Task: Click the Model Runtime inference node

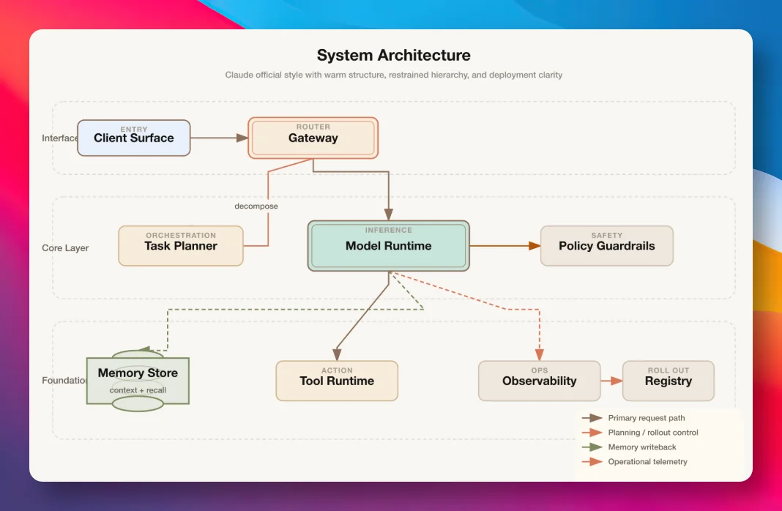Action: [389, 246]
